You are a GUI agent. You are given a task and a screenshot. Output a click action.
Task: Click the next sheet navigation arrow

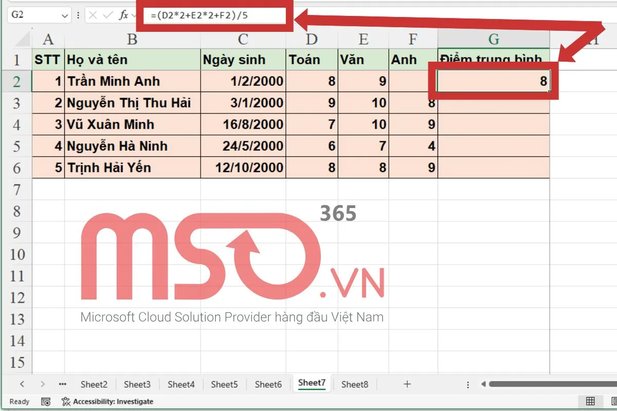(x=42, y=384)
